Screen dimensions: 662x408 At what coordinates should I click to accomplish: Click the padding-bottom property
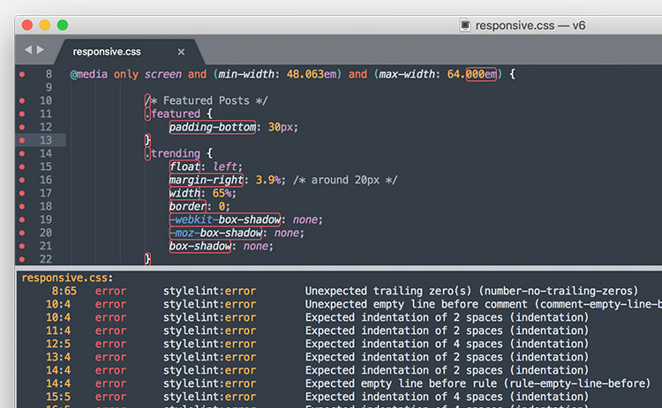coord(213,127)
